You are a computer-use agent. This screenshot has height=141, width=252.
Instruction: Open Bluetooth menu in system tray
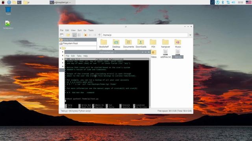pos(222,2)
